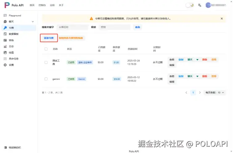
Task: Open the 每页条数 10 page-size dropdown
Action: tap(214, 92)
